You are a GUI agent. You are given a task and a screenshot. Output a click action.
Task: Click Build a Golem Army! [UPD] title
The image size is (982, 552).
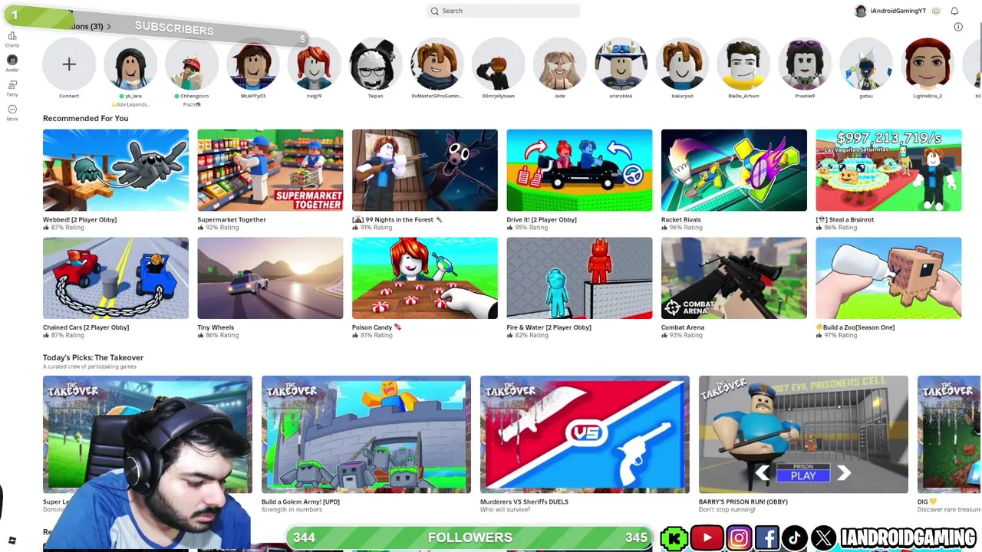pyautogui.click(x=301, y=502)
